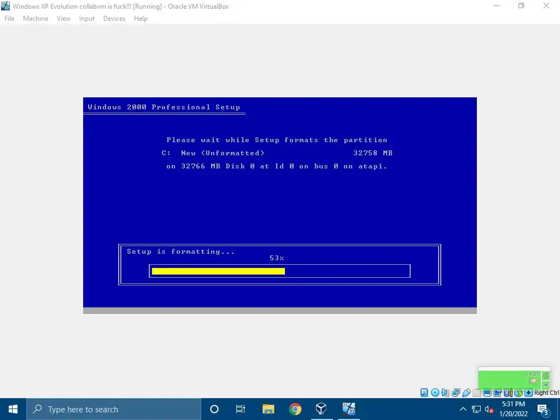Image resolution: width=560 pixels, height=420 pixels.
Task: Open the File menu
Action: pos(9,19)
